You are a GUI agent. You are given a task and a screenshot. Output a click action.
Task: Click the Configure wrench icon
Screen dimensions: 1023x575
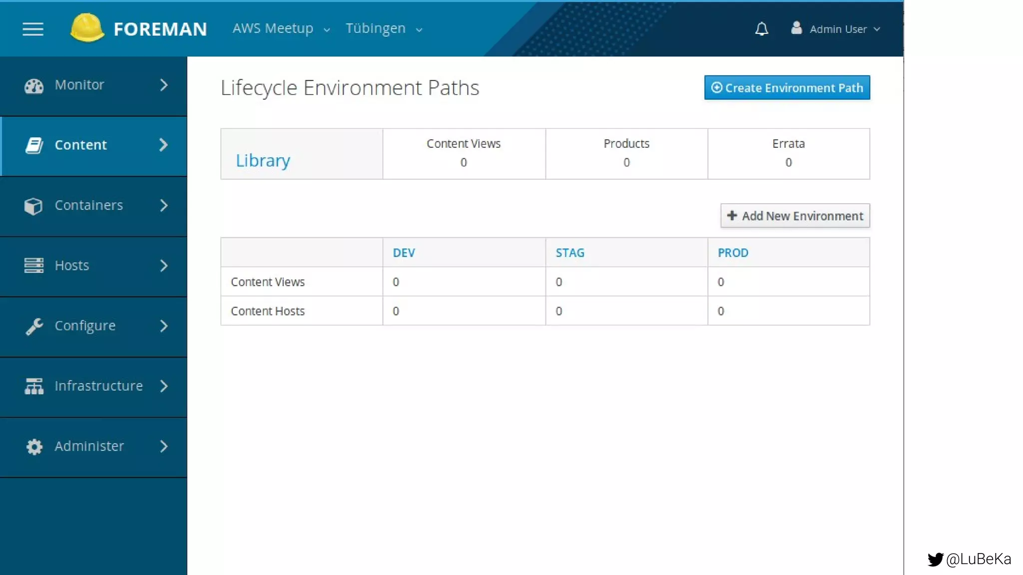pos(34,326)
